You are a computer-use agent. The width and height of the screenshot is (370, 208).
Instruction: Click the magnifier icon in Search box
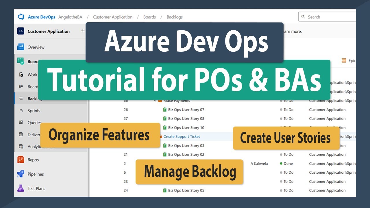[x=303, y=17]
